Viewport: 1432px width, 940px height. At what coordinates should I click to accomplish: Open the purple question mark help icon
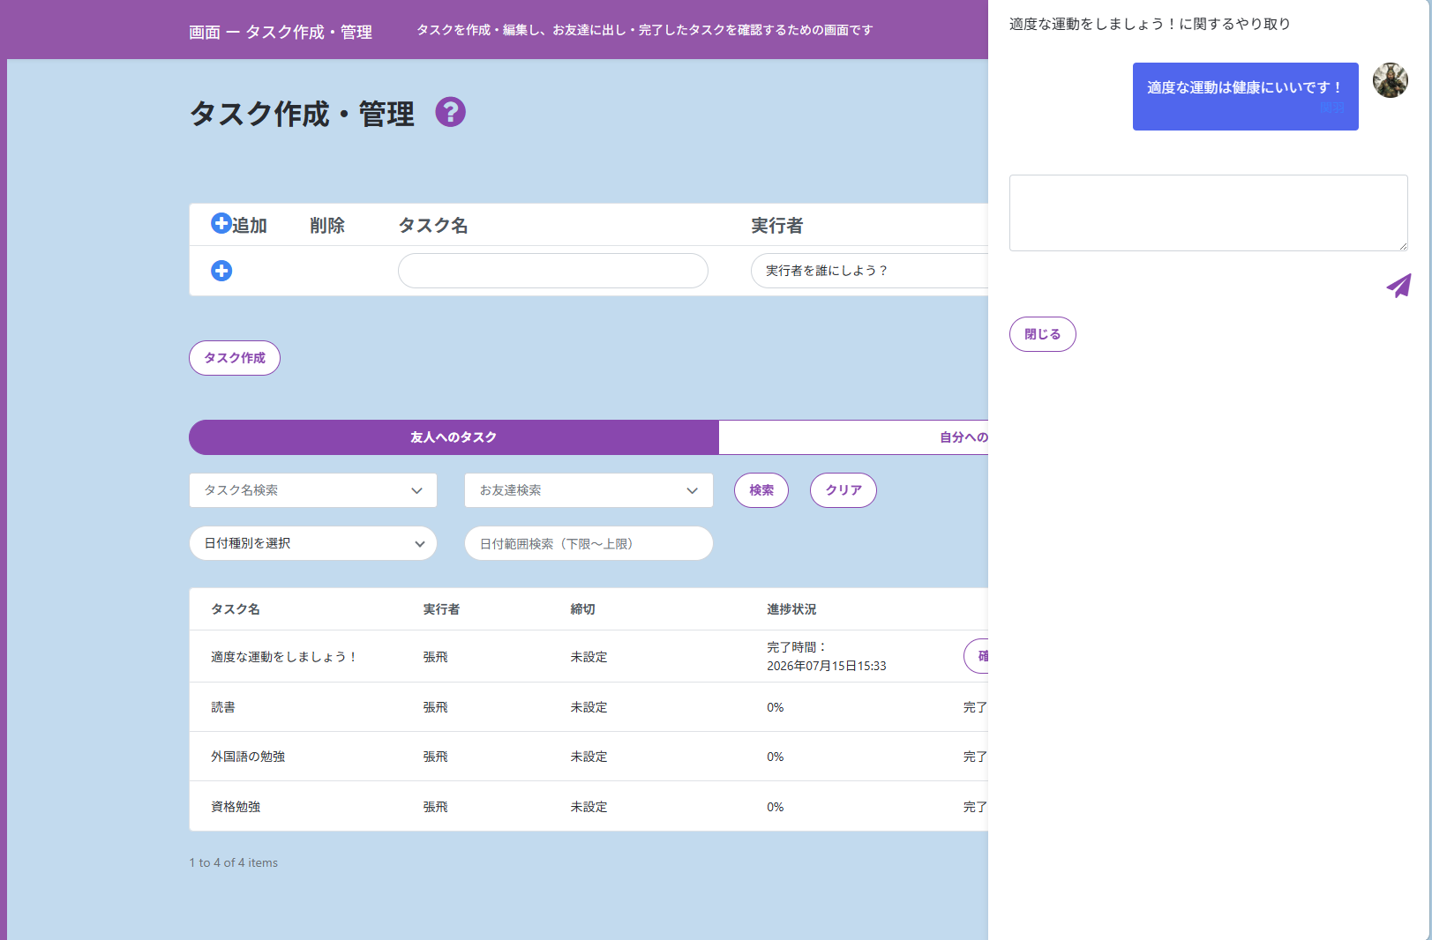[x=450, y=112]
